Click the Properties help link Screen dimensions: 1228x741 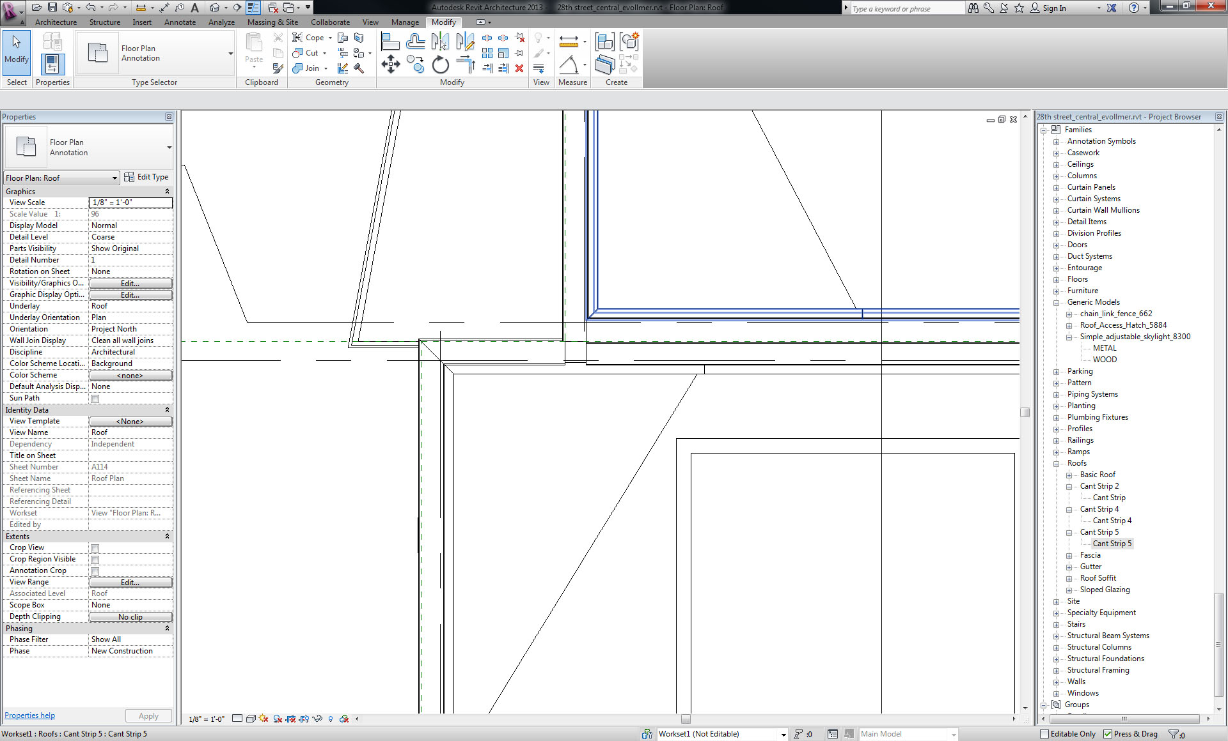(x=29, y=715)
